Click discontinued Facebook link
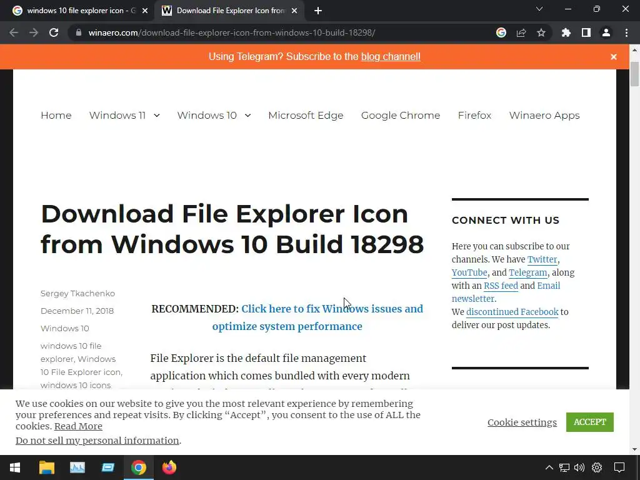The width and height of the screenshot is (640, 480). point(512,312)
